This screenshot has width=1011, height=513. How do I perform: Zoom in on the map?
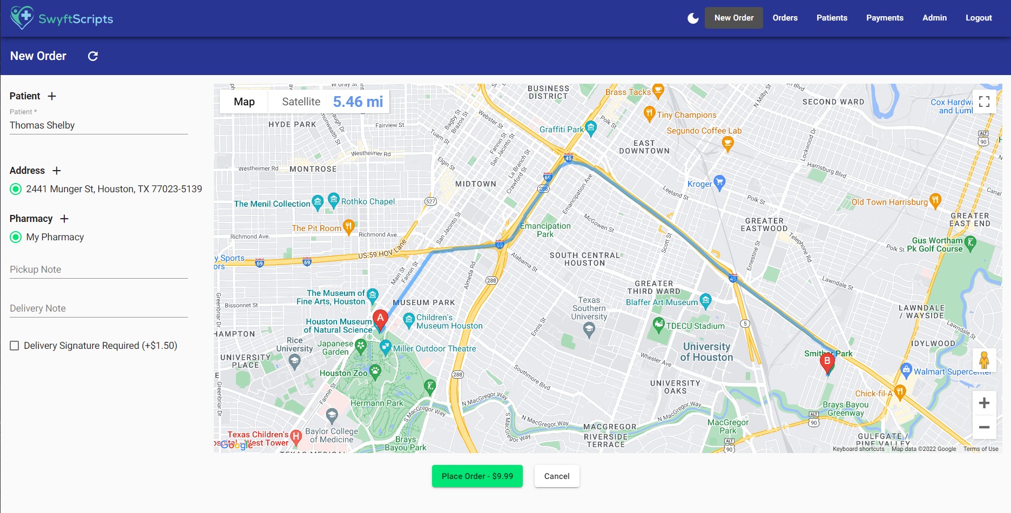[x=984, y=403]
